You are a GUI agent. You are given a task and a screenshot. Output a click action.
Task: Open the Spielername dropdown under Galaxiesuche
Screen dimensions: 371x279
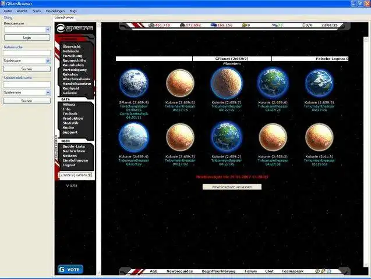(48, 61)
